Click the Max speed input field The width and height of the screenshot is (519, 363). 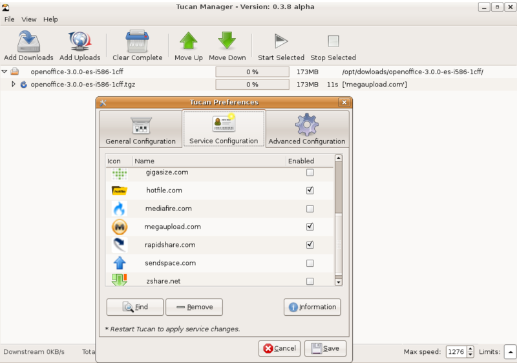tap(456, 352)
